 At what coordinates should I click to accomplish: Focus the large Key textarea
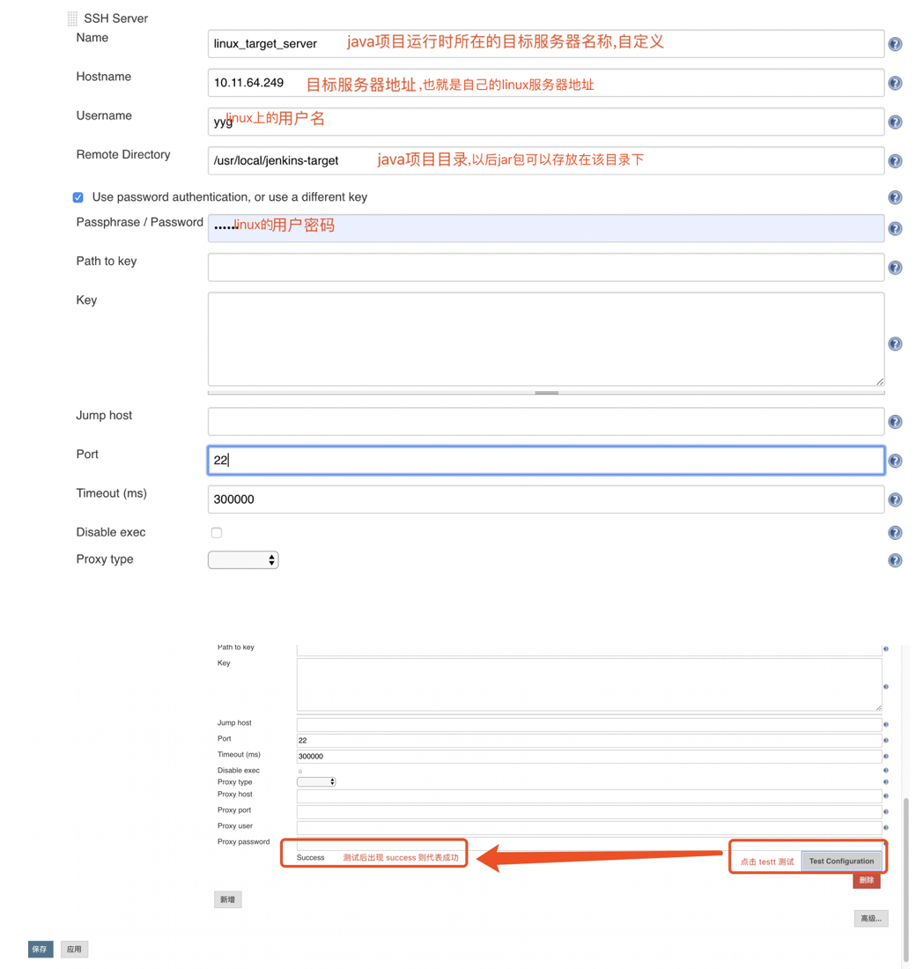546,339
